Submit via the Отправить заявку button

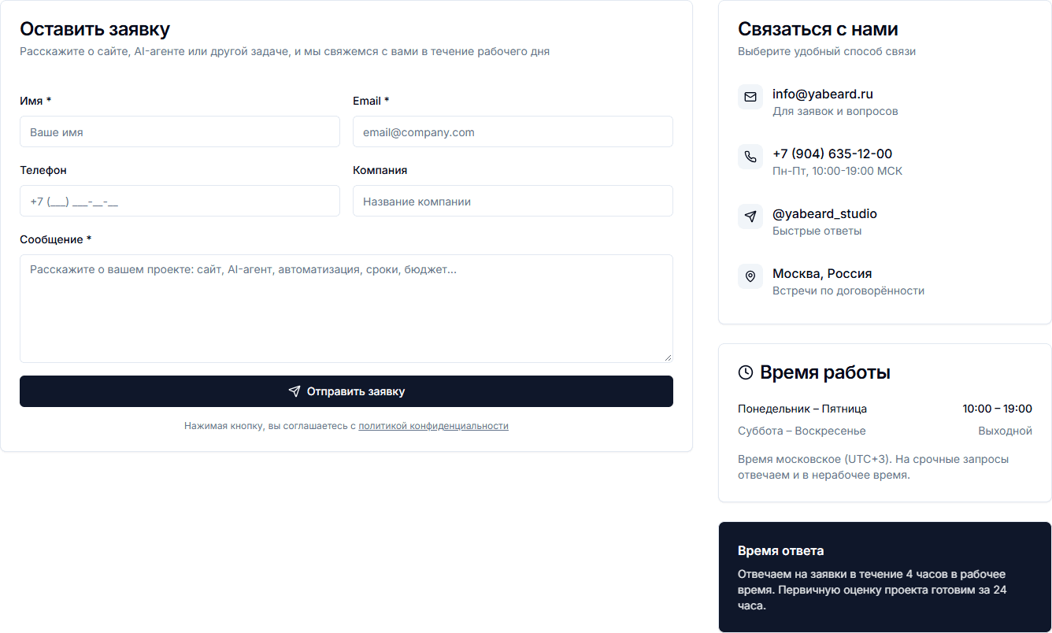coord(346,391)
